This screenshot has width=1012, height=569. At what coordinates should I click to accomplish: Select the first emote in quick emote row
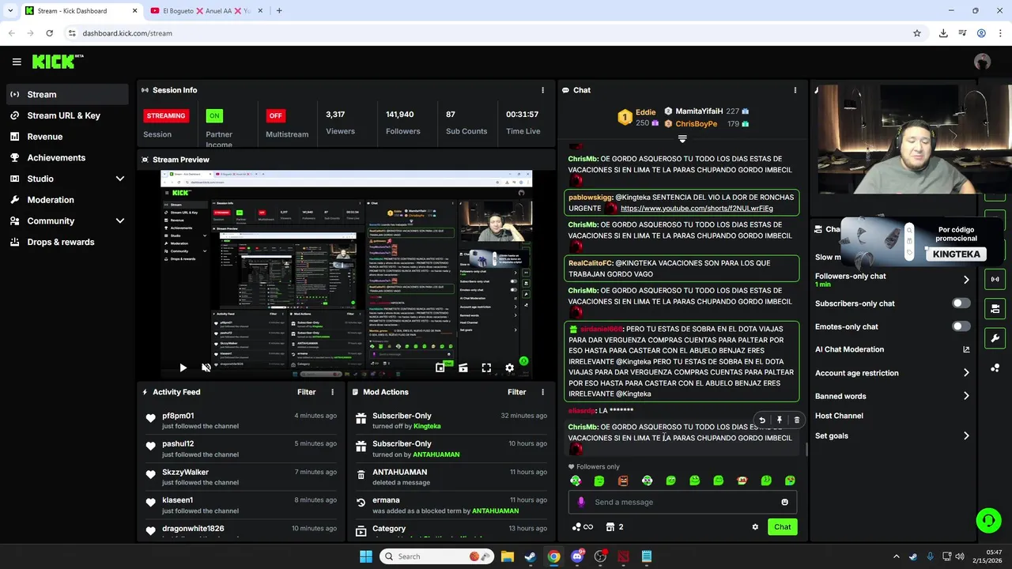click(576, 480)
